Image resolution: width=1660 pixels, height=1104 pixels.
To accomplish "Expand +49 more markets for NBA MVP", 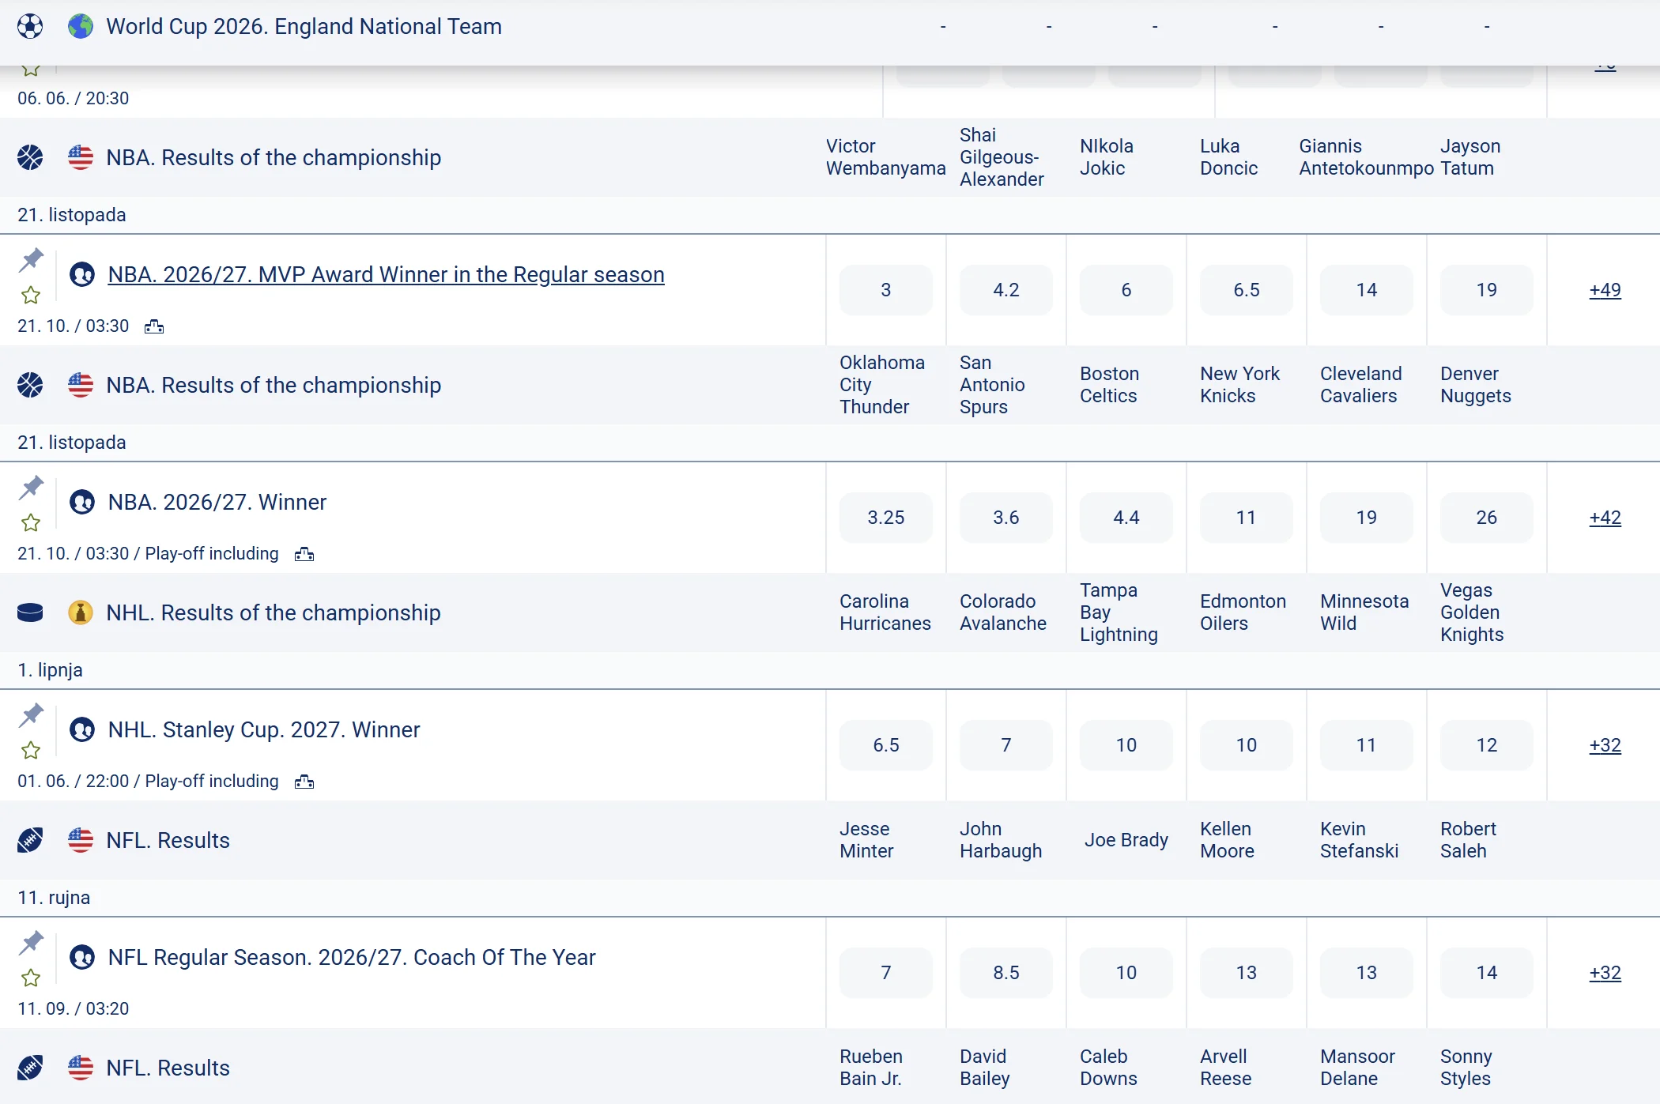I will [1605, 290].
